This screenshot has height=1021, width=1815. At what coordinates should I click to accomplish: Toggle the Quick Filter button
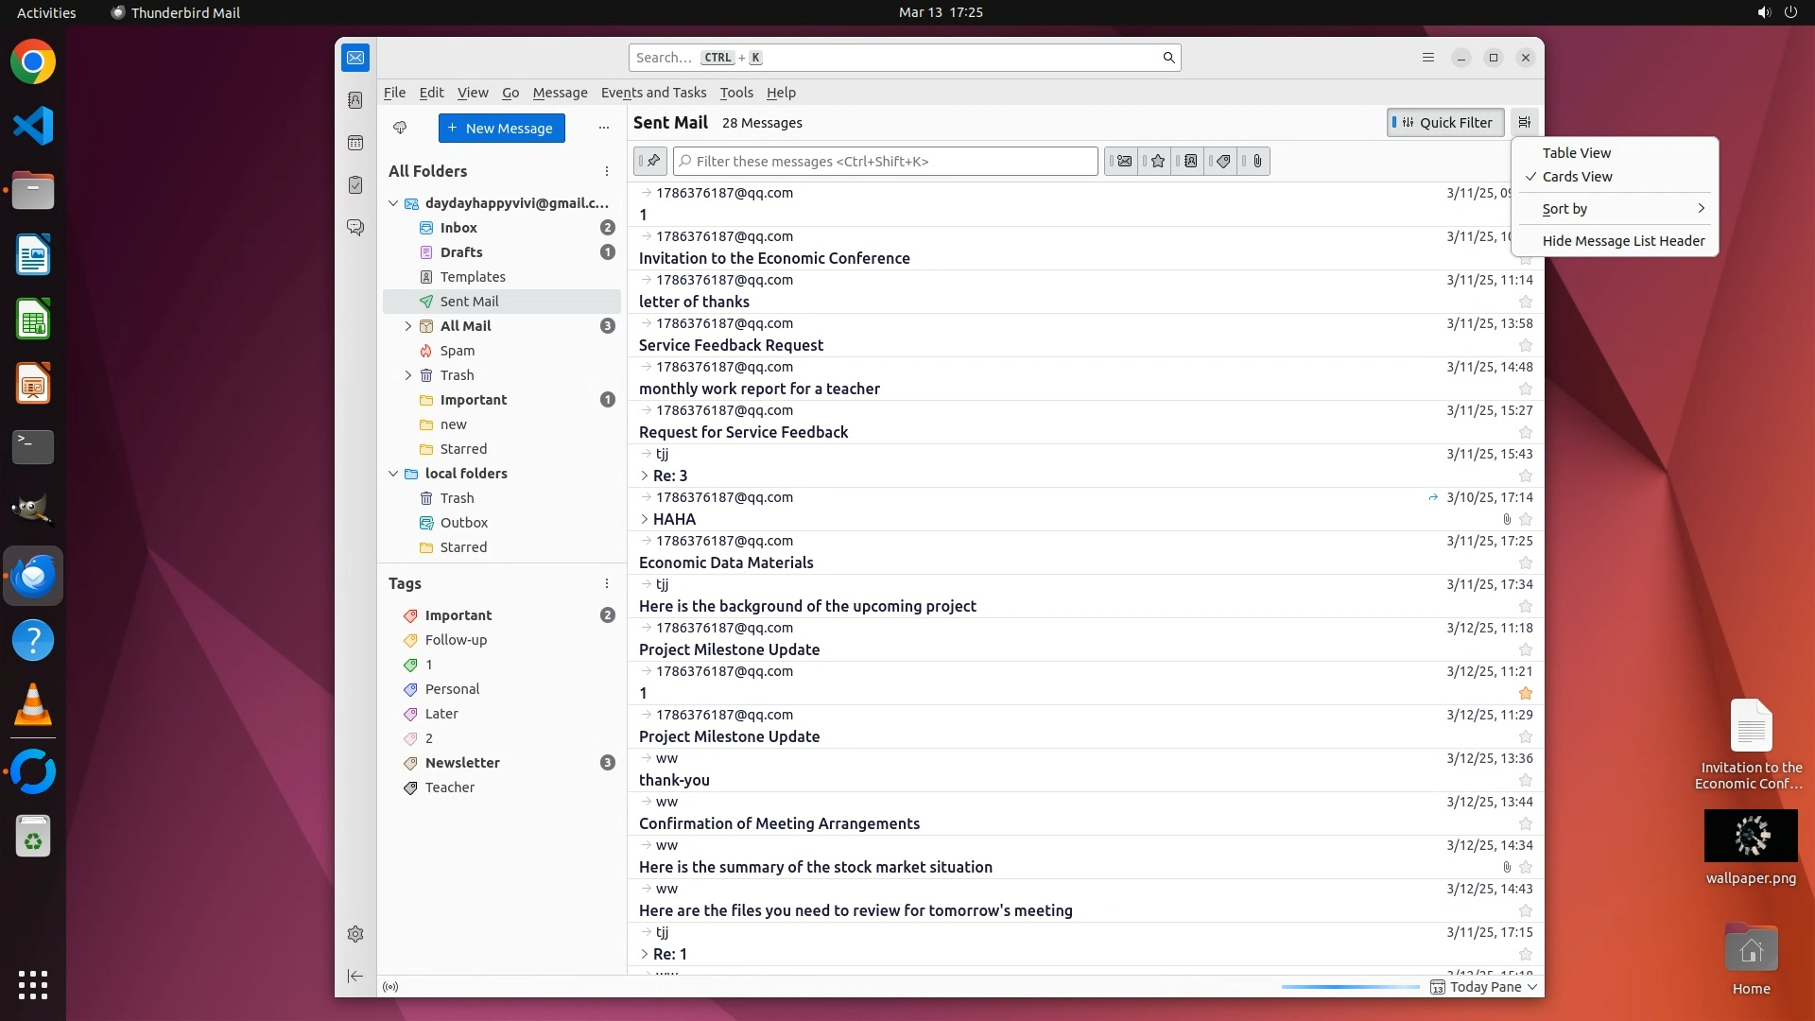(1445, 123)
